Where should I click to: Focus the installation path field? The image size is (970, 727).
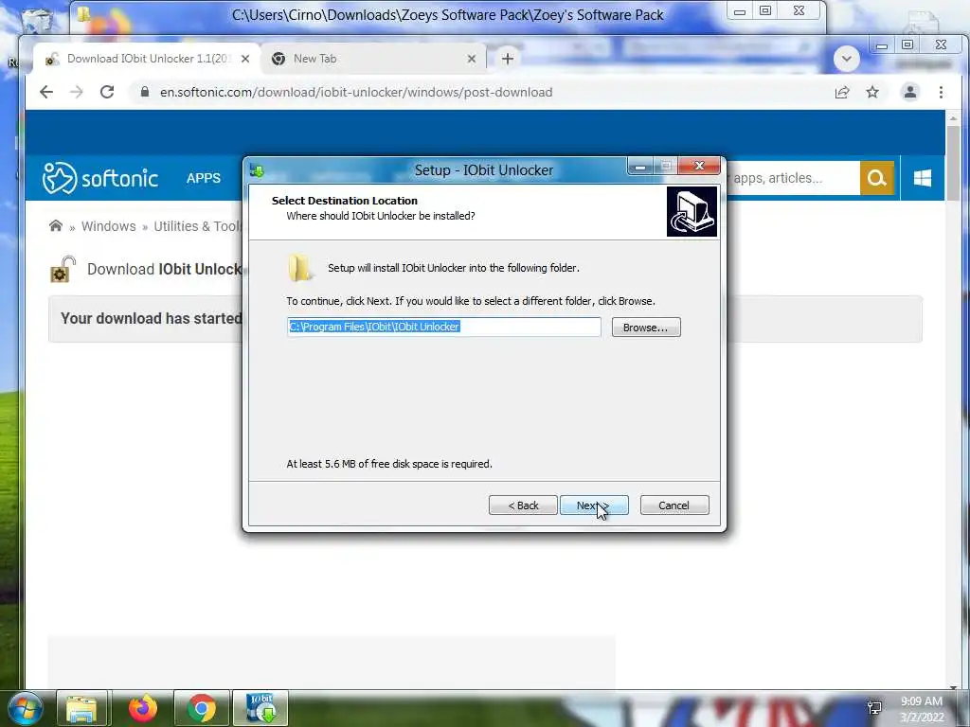coord(443,327)
